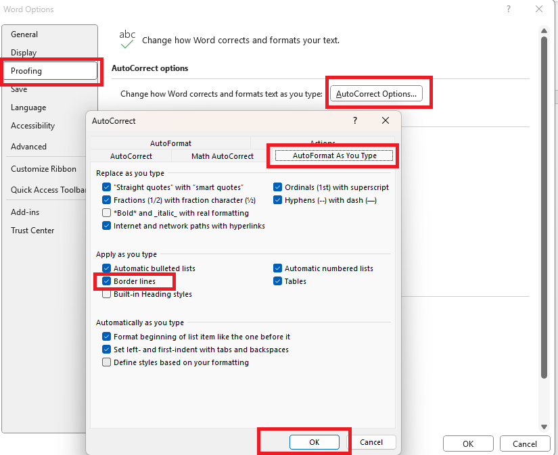Screen dimensions: 558x455
Task: Select Proofing in the options sidebar
Action: click(x=51, y=71)
